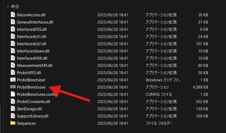The width and height of the screenshot is (226, 133).
Task: Click the 107 KB size value
Action: [x=202, y=44]
